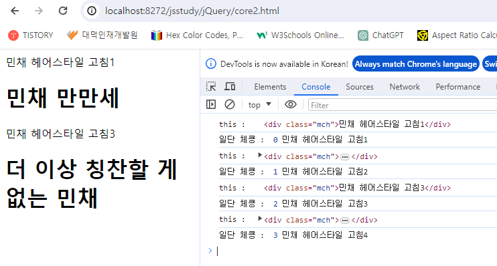Image resolution: width=497 pixels, height=266 pixels.
Task: Click console line '일단 체킁 : 2'
Action: coord(293,203)
